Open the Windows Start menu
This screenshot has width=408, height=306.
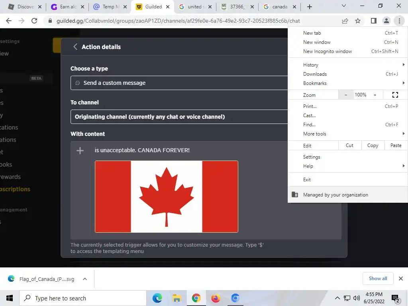[10, 298]
